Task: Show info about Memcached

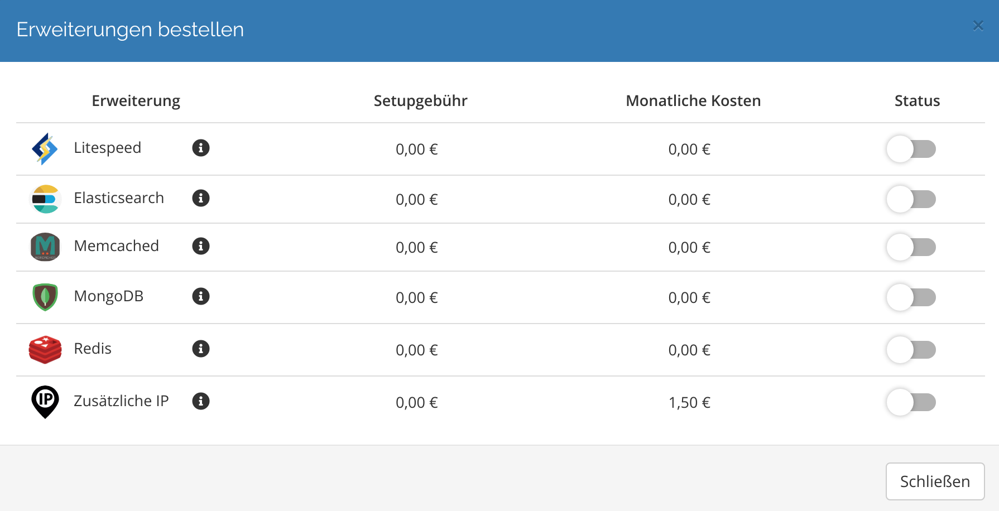Action: tap(201, 246)
